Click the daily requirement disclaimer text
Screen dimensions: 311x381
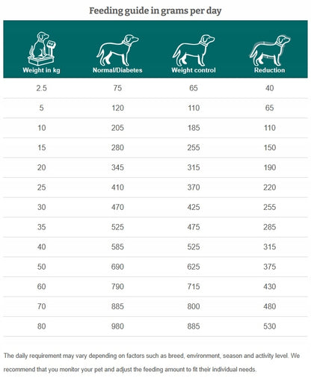pos(152,362)
